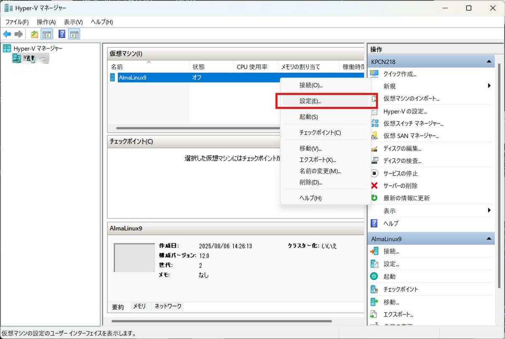Click the green 最新の情報に更新 refresh icon
The image size is (505, 339).
pyautogui.click(x=374, y=198)
